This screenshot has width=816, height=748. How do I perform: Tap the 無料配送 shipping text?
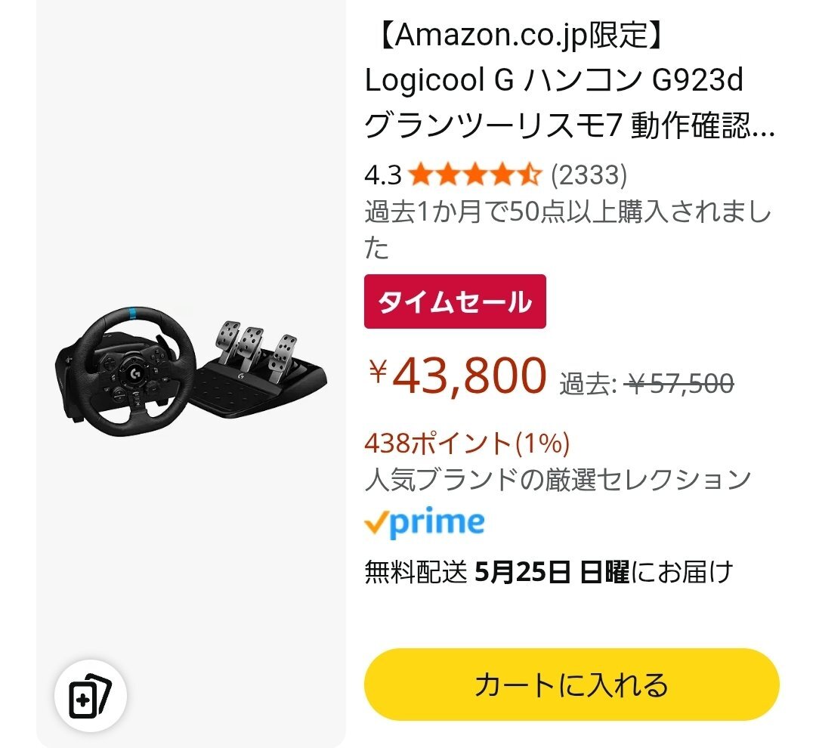416,571
